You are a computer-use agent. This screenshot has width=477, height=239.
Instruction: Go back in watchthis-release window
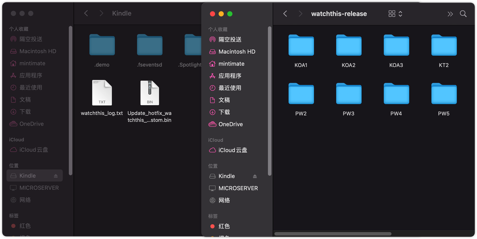click(285, 14)
